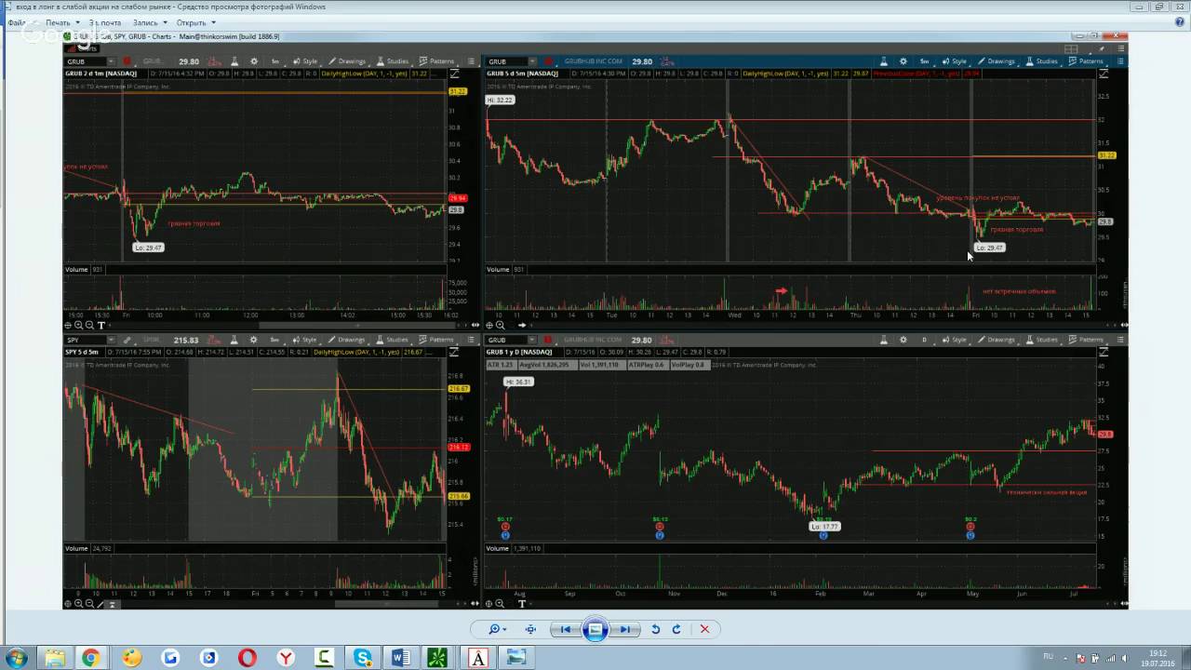Click the pencil icon next to SPY symbol
Screen dimensions: 1191x670
pos(127,340)
